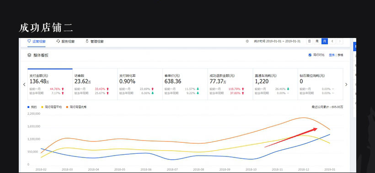Image resolution: width=375 pixels, height=173 pixels.
Task: Select the 日 time granularity button
Action: 310,41
